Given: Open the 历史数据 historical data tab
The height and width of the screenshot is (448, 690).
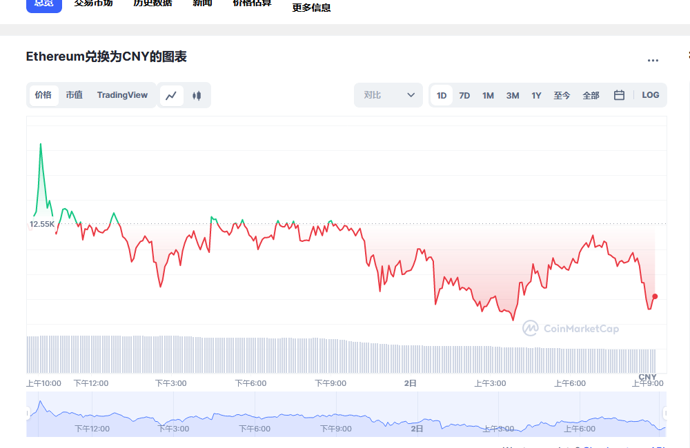Looking at the screenshot, I should (x=152, y=3).
